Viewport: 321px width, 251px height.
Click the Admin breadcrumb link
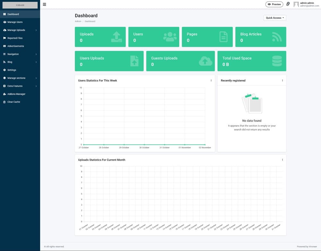tap(78, 22)
